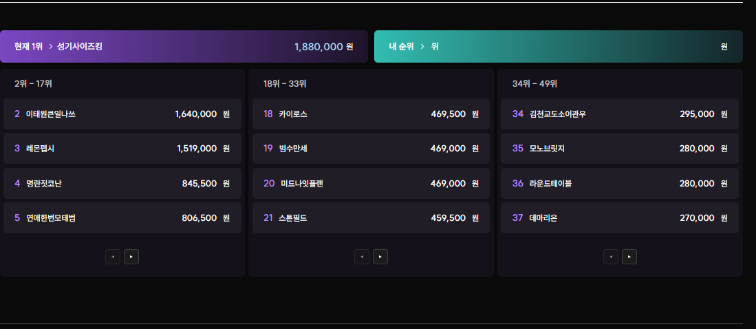The image size is (756, 329).
Task: Open rank 20 미드나잇플랜 entry
Action: [371, 184]
